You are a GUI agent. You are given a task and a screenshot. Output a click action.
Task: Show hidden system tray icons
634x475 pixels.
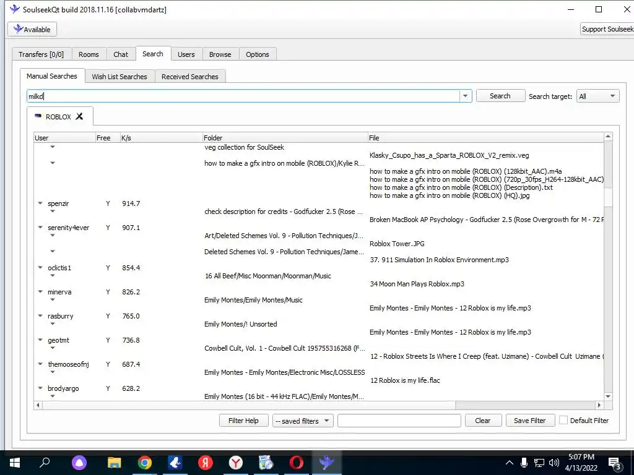[510, 463]
